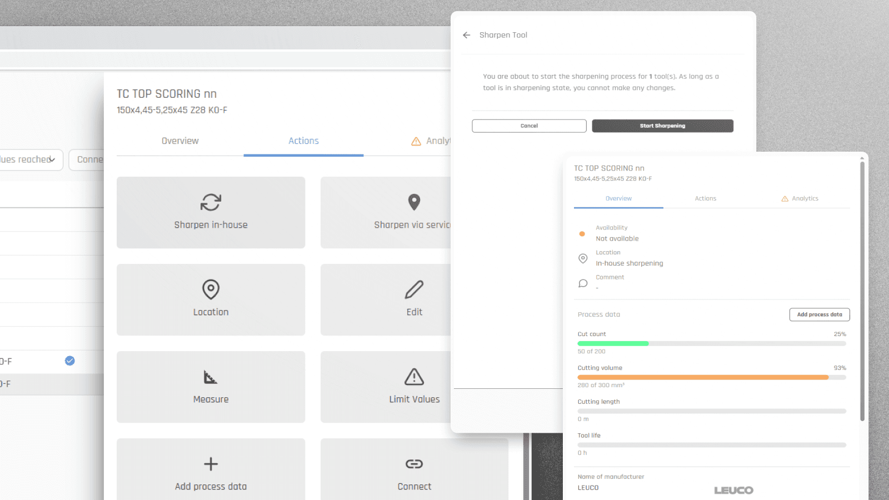This screenshot has width=889, height=500.
Task: Click the Cutting volume progress bar
Action: click(712, 378)
